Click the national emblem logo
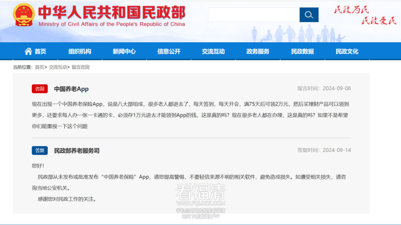 tap(24, 15)
